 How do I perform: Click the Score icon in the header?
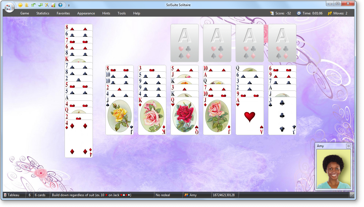coord(272,13)
